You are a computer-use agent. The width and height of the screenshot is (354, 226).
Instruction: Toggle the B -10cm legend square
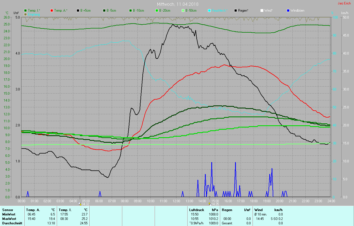pyautogui.click(x=131, y=11)
